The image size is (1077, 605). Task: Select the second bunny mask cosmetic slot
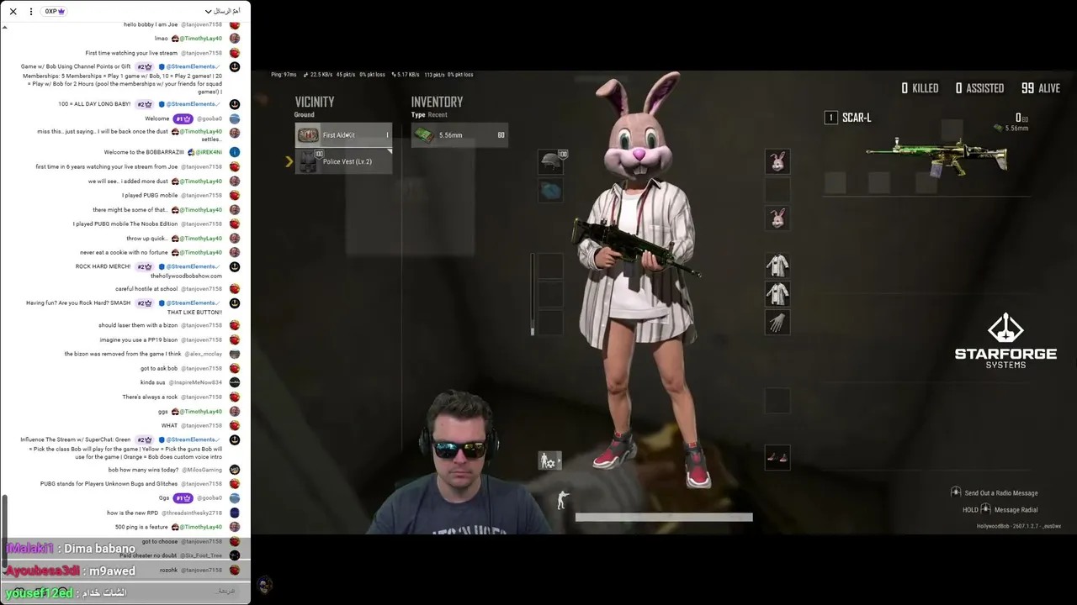(x=777, y=218)
